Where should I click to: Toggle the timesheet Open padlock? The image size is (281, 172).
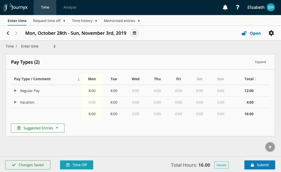click(244, 33)
